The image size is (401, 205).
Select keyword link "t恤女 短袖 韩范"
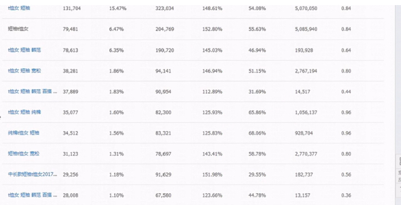[x=24, y=50]
